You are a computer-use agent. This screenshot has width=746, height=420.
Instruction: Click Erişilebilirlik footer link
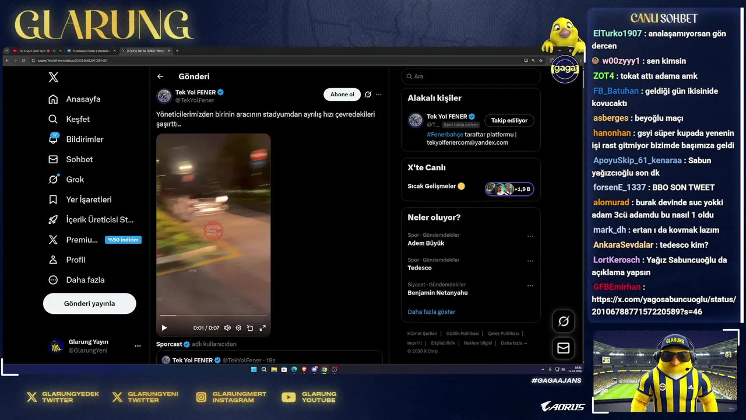443,343
